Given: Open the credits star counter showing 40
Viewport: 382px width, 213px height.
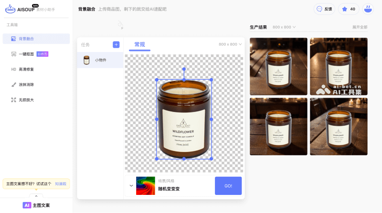Looking at the screenshot, I should 349,9.
